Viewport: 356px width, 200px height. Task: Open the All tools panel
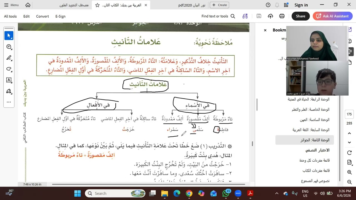(x=10, y=16)
